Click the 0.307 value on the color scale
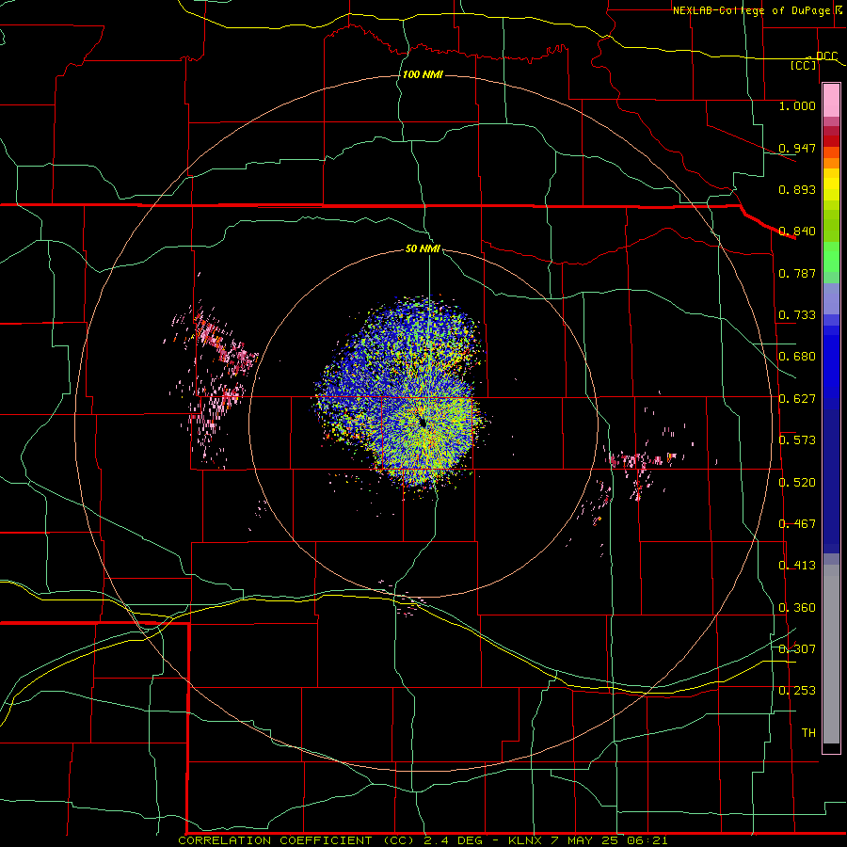The image size is (847, 847). (797, 649)
